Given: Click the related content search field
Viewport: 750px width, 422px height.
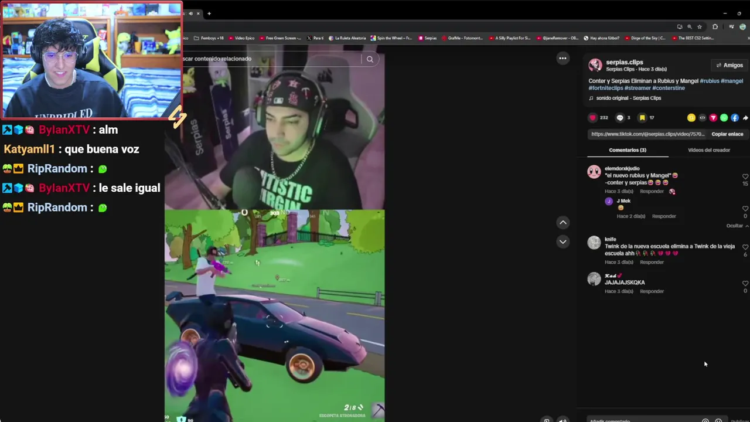Looking at the screenshot, I should pyautogui.click(x=272, y=59).
